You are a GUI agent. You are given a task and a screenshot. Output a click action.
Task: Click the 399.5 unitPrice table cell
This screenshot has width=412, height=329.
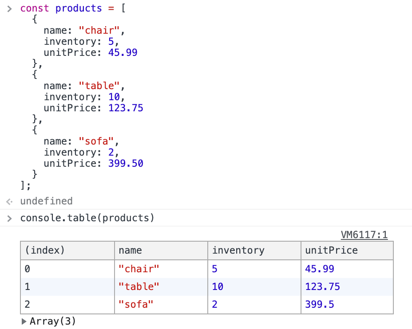320,305
